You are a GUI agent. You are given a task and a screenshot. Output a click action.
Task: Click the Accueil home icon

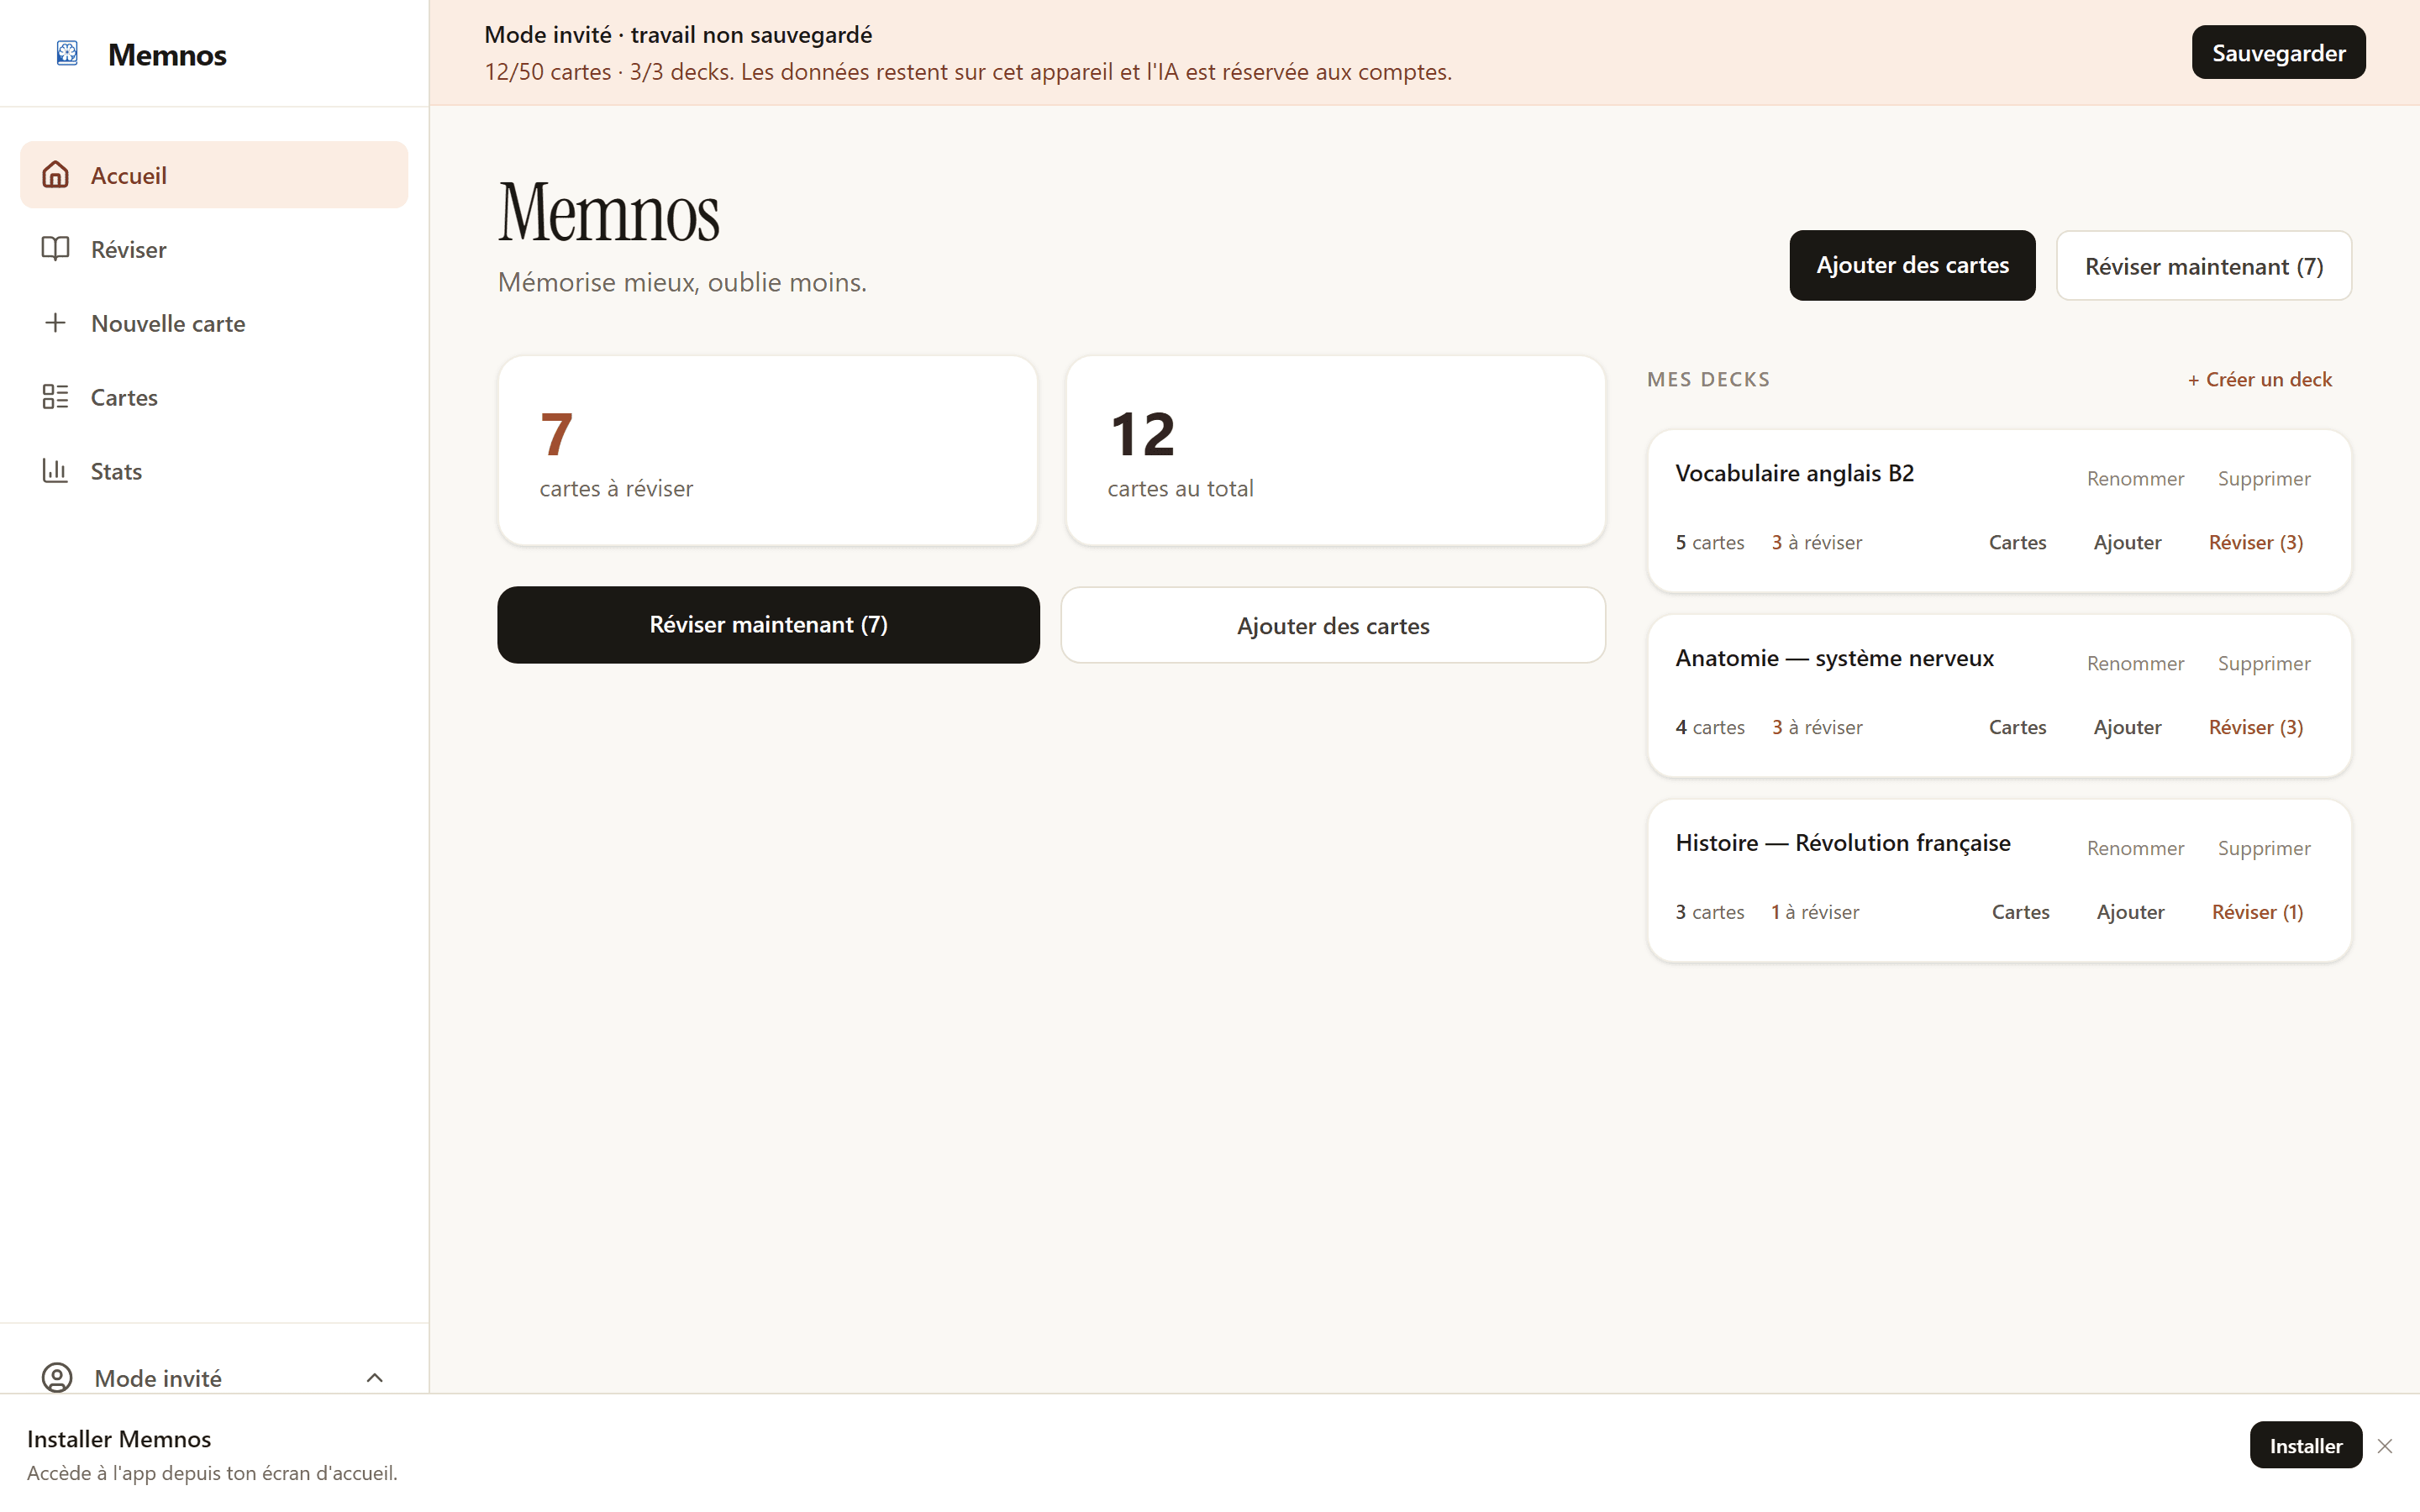(55, 175)
